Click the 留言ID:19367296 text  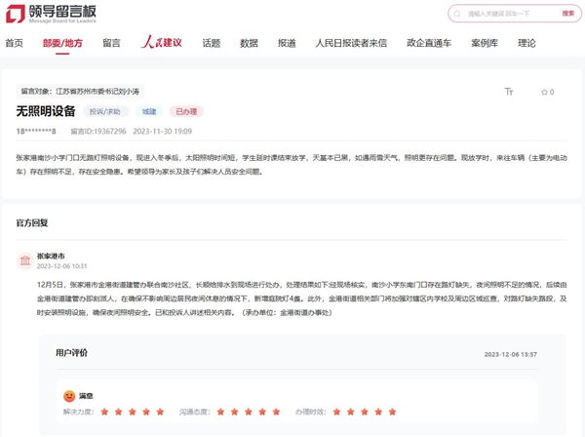tap(98, 131)
